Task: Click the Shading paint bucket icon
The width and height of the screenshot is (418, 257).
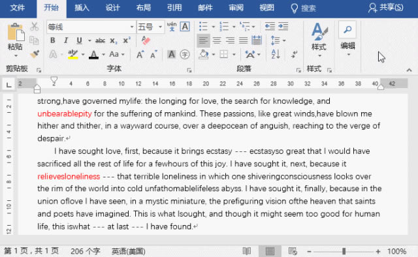Action: [204, 54]
